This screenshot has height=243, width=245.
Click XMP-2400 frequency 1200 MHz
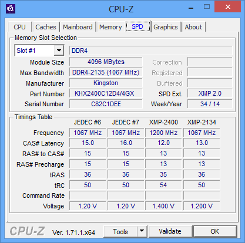point(163,133)
